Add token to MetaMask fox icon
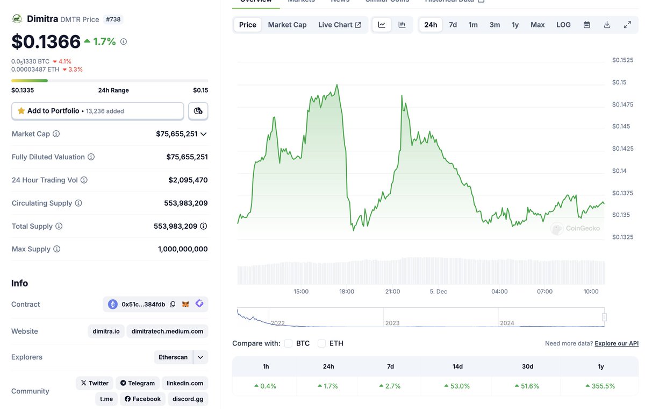Image resolution: width=645 pixels, height=409 pixels. click(186, 305)
